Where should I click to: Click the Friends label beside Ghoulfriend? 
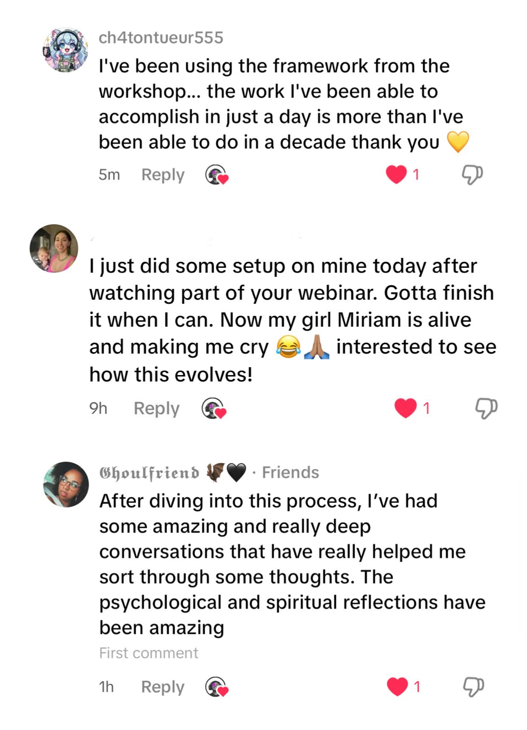click(x=290, y=472)
